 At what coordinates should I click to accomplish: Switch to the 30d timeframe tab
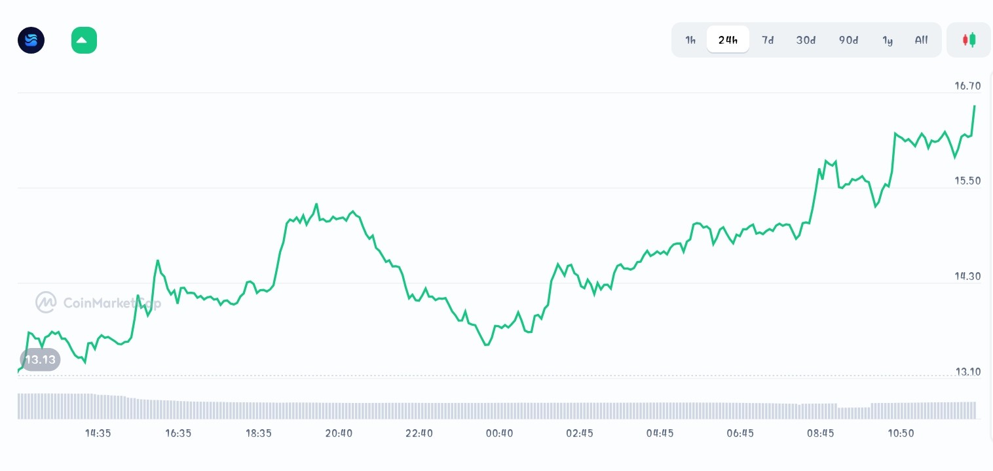pyautogui.click(x=806, y=39)
